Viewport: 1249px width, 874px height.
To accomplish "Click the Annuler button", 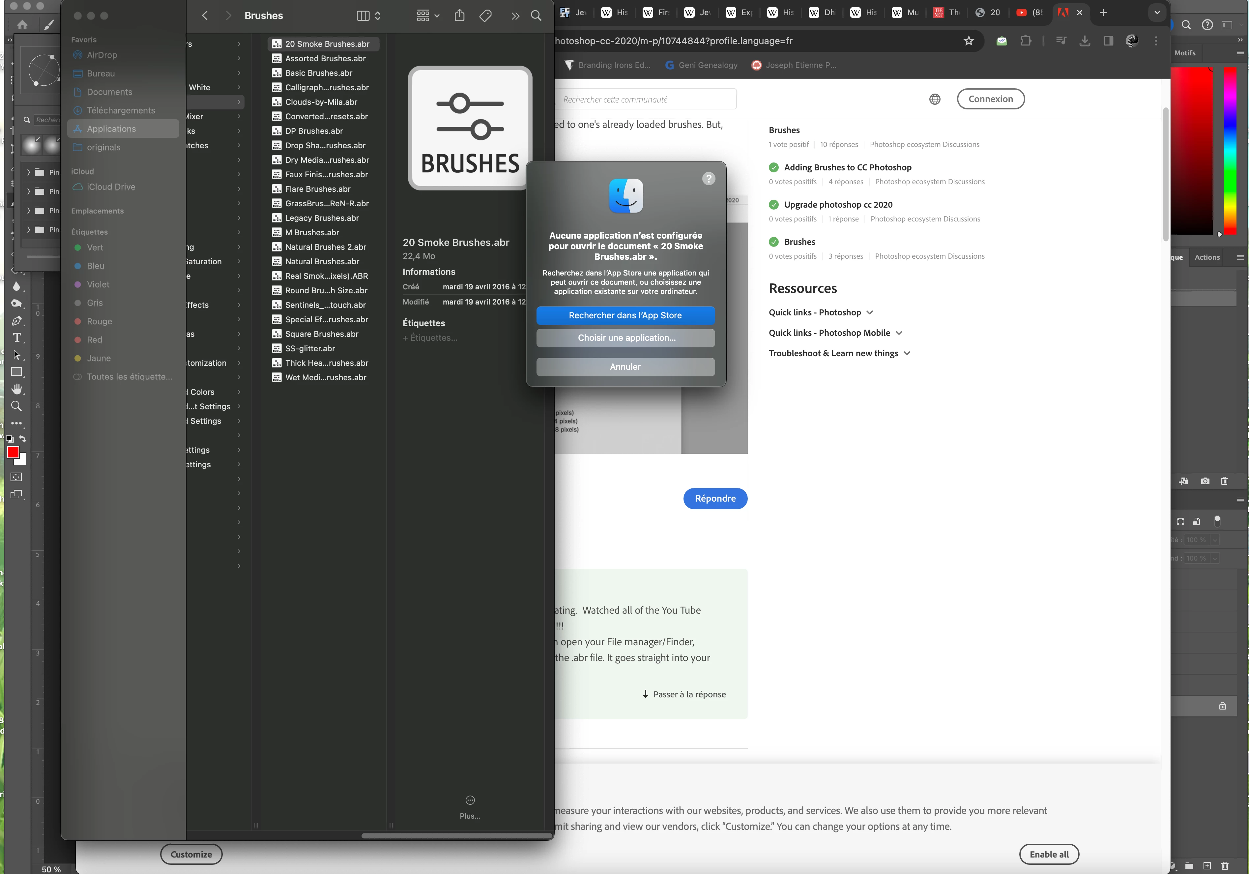I will pos(625,366).
